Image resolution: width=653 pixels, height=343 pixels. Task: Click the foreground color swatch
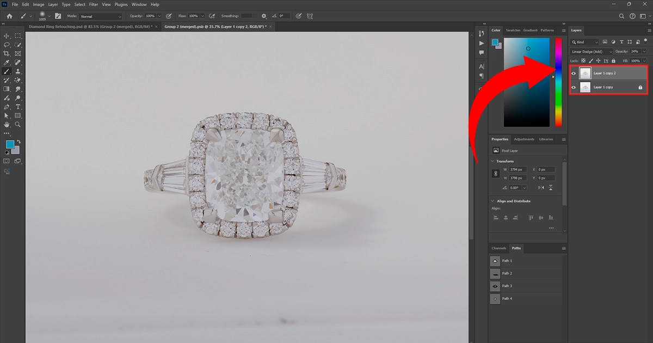pyautogui.click(x=10, y=144)
